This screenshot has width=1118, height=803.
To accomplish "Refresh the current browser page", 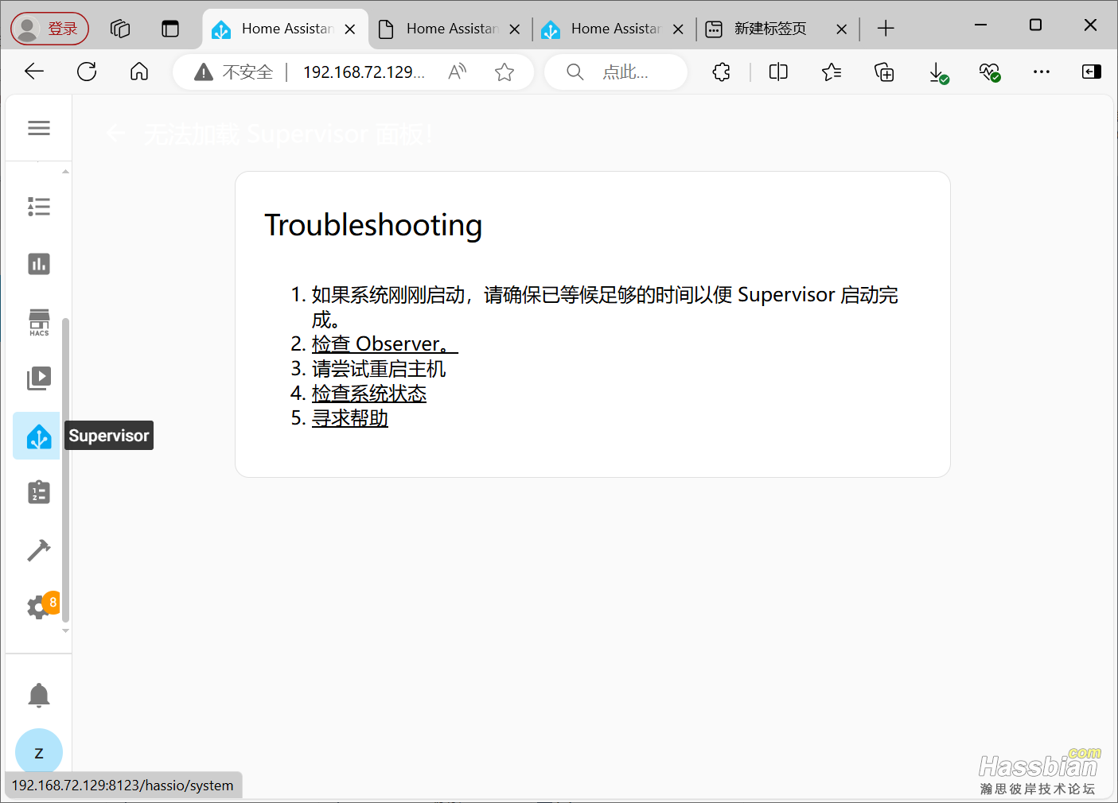I will pyautogui.click(x=87, y=72).
